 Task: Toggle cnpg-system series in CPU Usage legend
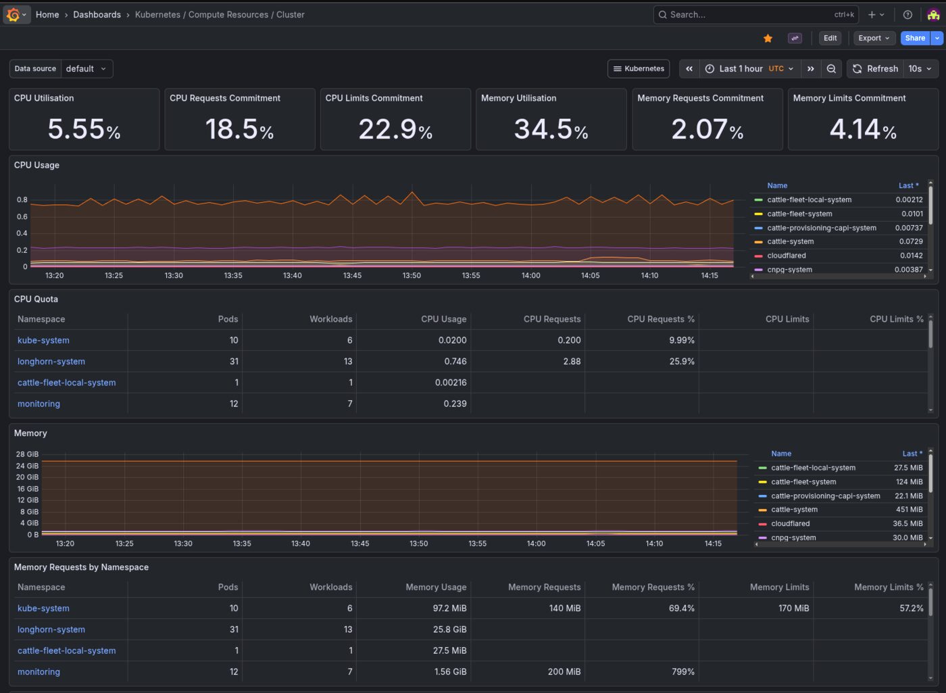click(x=789, y=270)
